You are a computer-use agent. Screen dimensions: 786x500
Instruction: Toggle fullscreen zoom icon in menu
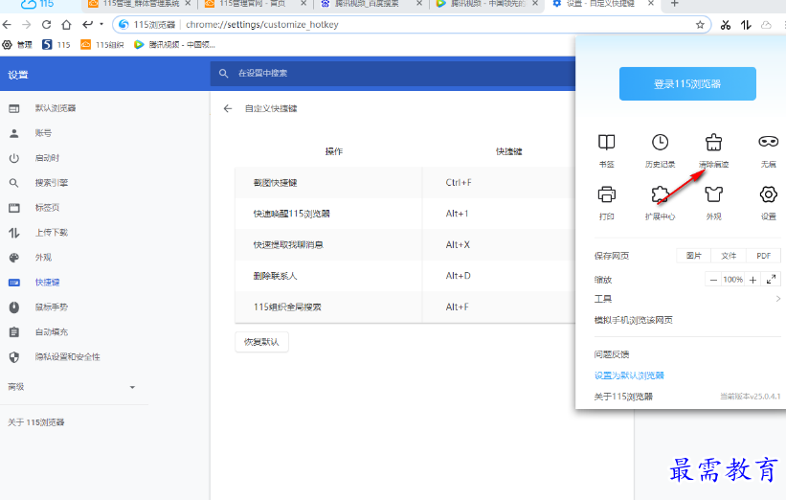(x=771, y=280)
